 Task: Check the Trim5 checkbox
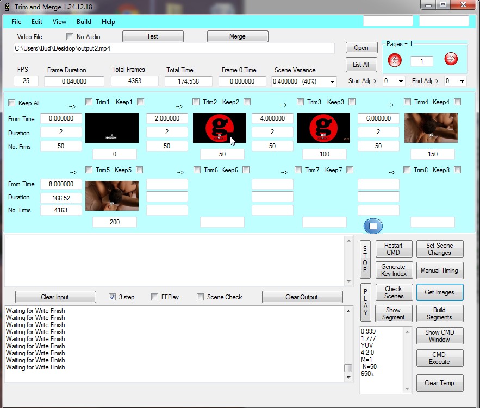pos(89,170)
